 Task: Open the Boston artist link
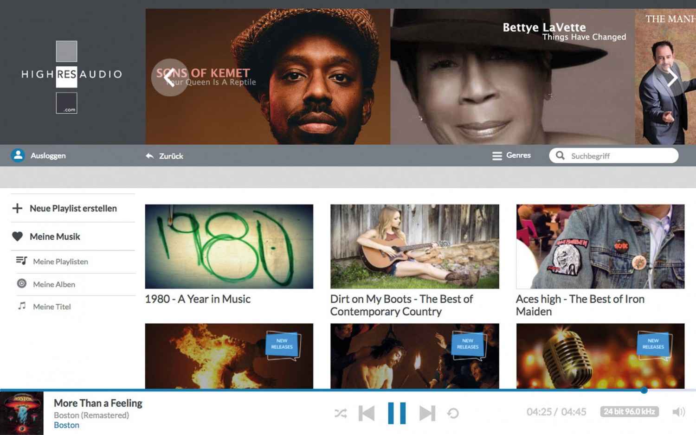coord(66,425)
